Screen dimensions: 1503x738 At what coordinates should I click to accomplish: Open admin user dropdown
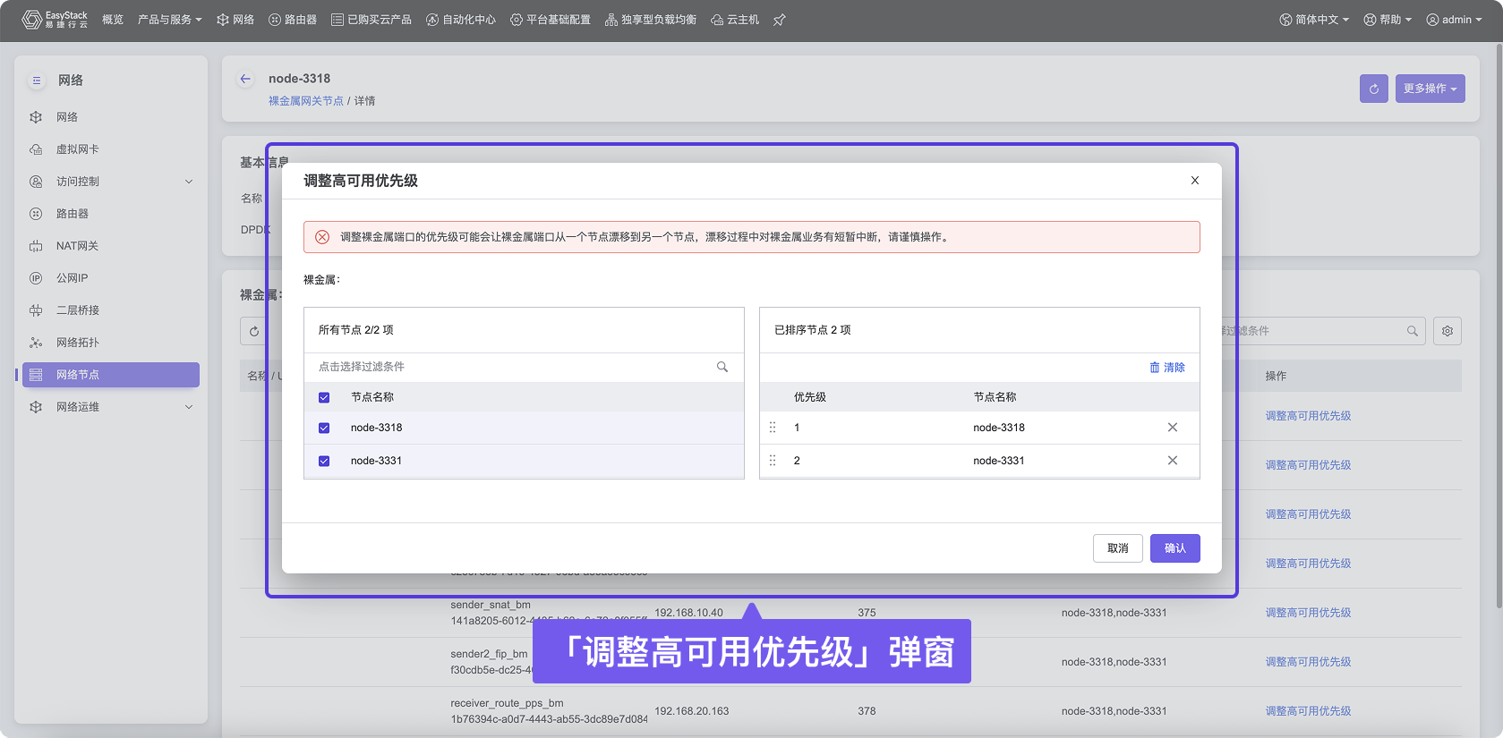[1454, 20]
